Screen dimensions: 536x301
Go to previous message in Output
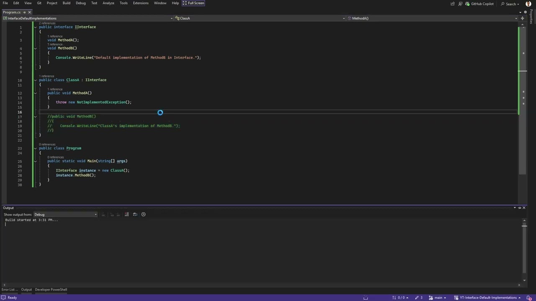111,214
